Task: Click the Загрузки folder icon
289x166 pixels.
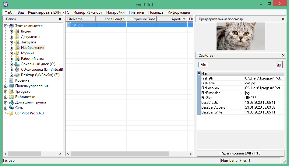Action: (17, 42)
